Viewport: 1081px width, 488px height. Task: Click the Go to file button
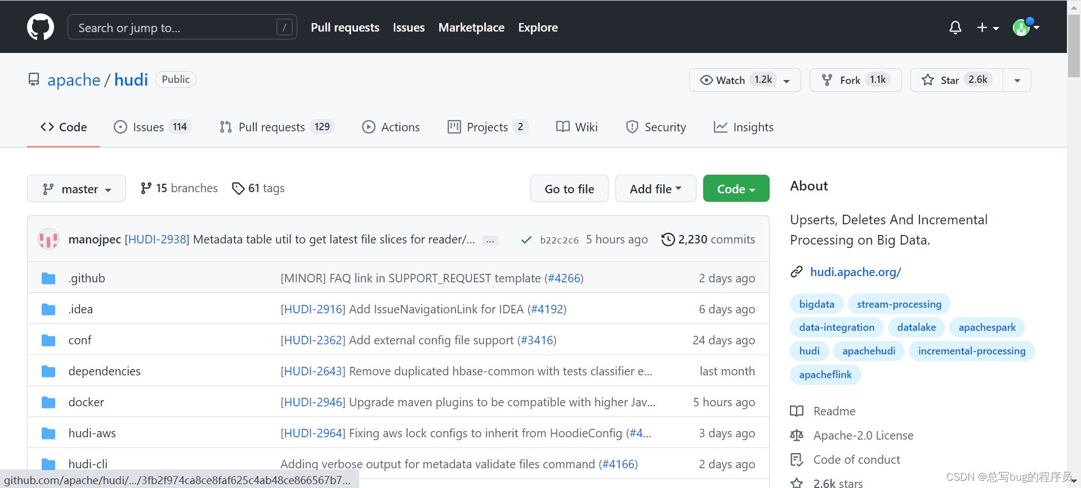pos(569,189)
